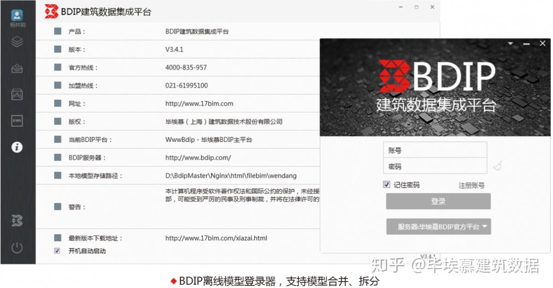Viewport: 553px width, 288px height.
Task: Click the broom clear icon beside password field
Action: (497, 165)
